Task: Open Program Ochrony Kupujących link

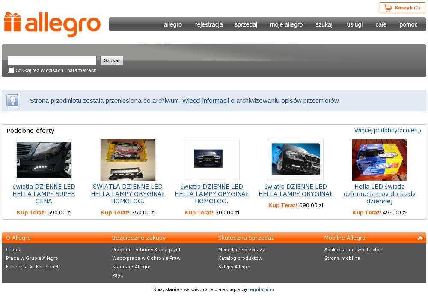Action: click(147, 250)
